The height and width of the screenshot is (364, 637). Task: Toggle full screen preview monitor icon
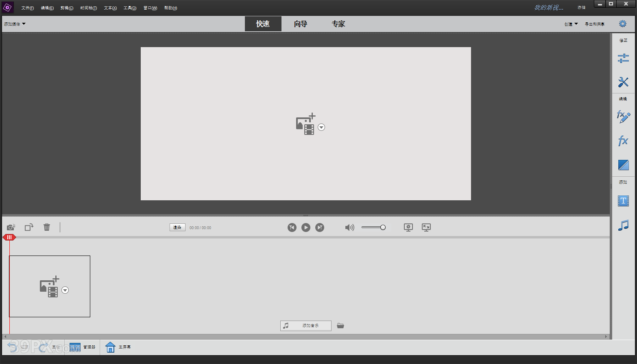[x=426, y=227]
